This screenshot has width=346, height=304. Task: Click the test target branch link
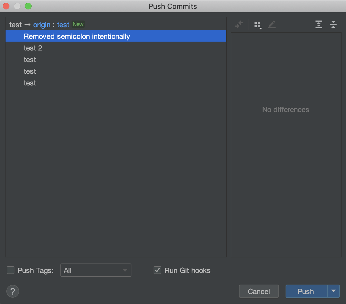63,25
